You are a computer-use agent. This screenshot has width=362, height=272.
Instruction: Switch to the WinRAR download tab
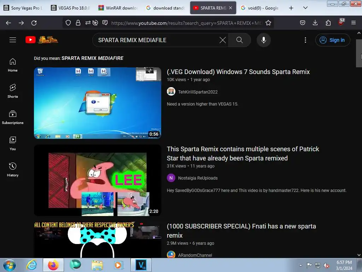click(x=118, y=8)
